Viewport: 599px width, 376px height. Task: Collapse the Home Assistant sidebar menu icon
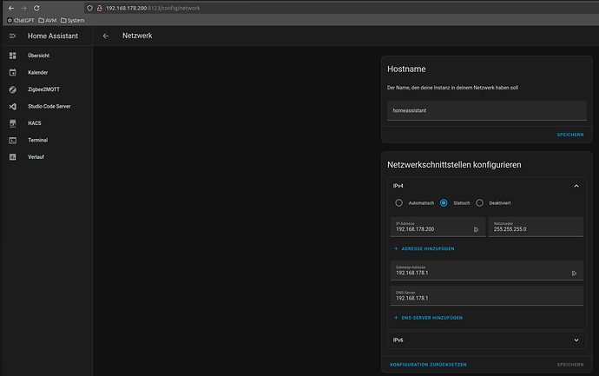coord(13,36)
